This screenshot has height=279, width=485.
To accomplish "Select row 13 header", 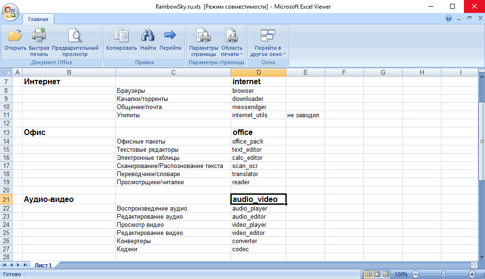I will click(x=6, y=133).
